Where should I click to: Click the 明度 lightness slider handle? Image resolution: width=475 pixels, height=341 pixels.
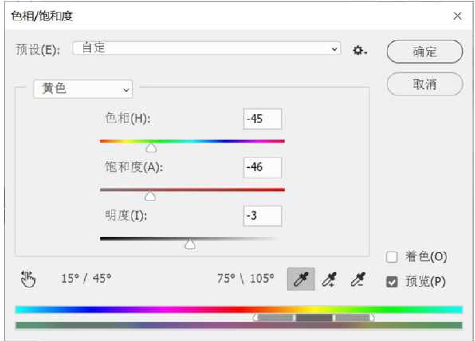pyautogui.click(x=190, y=244)
